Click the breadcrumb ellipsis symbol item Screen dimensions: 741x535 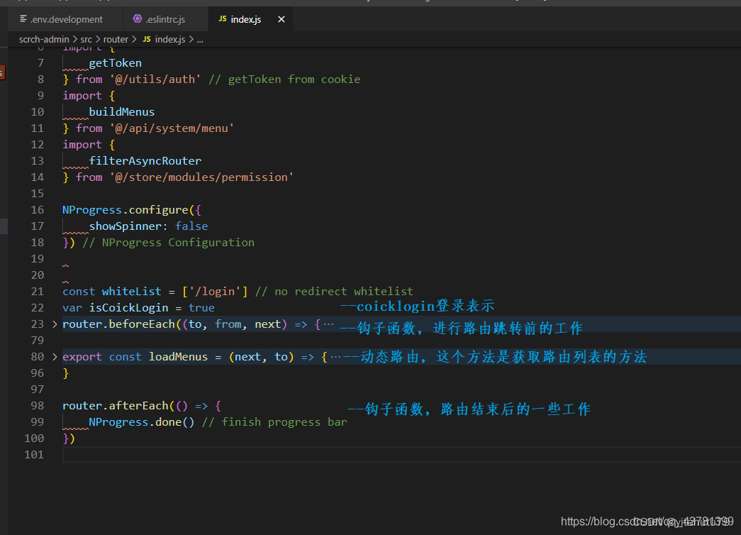coord(199,40)
